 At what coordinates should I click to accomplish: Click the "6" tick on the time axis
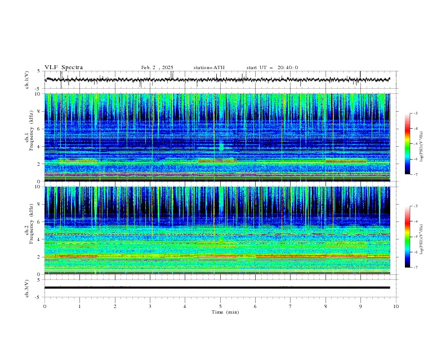pos(255,306)
